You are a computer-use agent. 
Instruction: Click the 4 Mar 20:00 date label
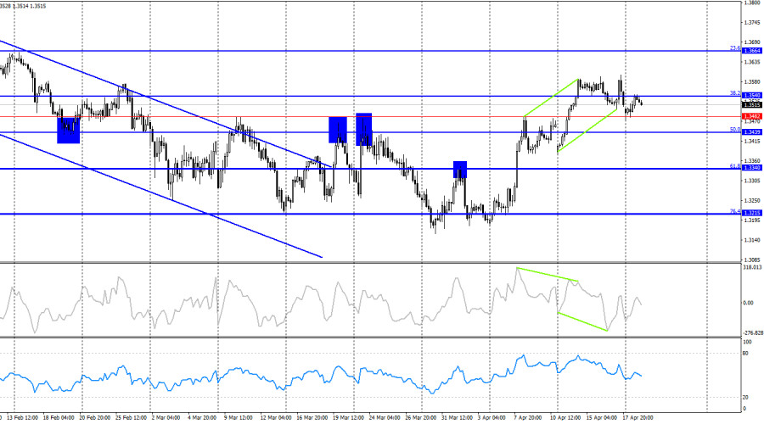click(x=202, y=418)
